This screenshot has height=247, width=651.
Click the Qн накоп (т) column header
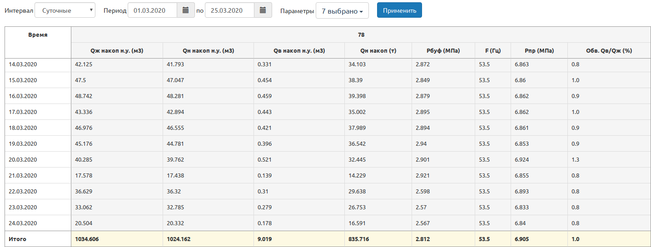[378, 50]
